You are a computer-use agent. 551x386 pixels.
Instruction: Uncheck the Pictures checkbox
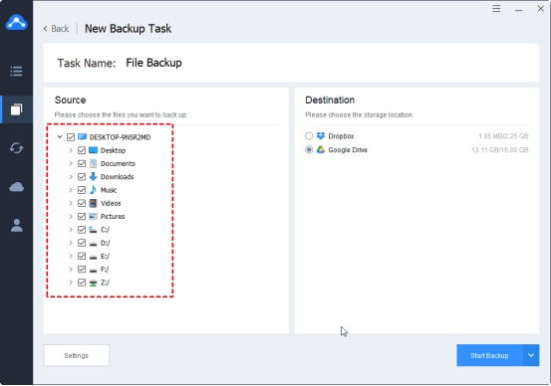(x=82, y=217)
